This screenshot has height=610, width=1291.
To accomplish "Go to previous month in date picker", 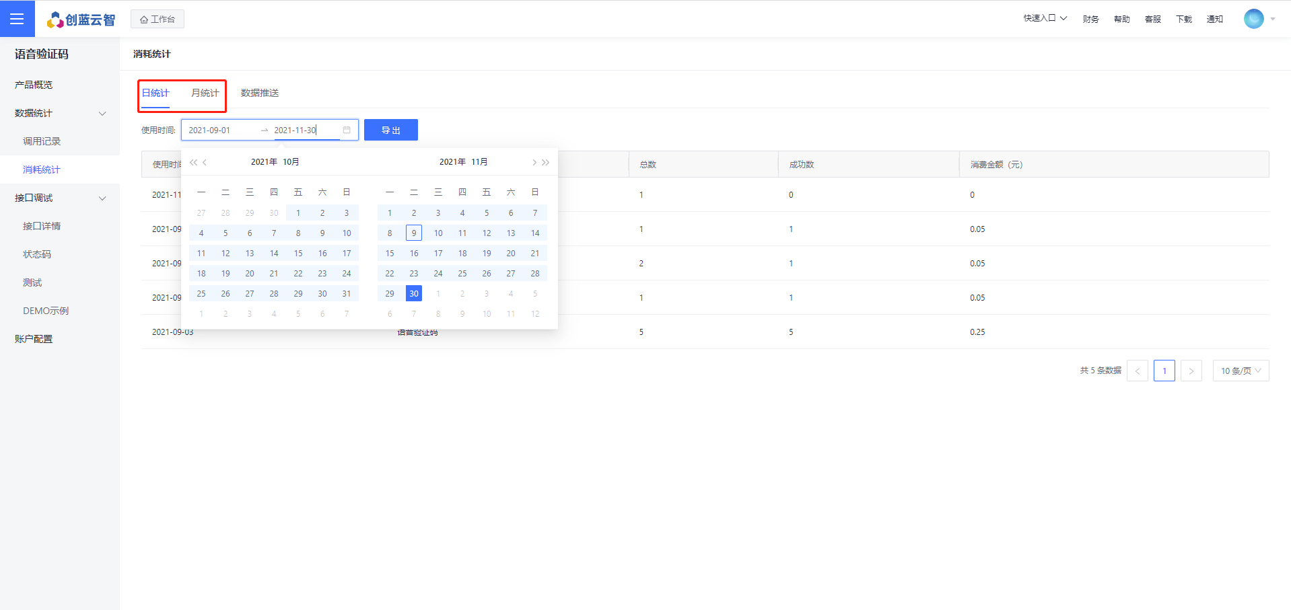I will pyautogui.click(x=205, y=162).
